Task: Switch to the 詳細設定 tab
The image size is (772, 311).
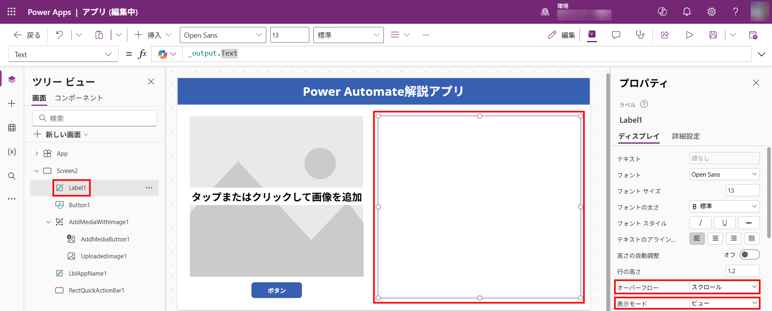Action: [x=686, y=136]
